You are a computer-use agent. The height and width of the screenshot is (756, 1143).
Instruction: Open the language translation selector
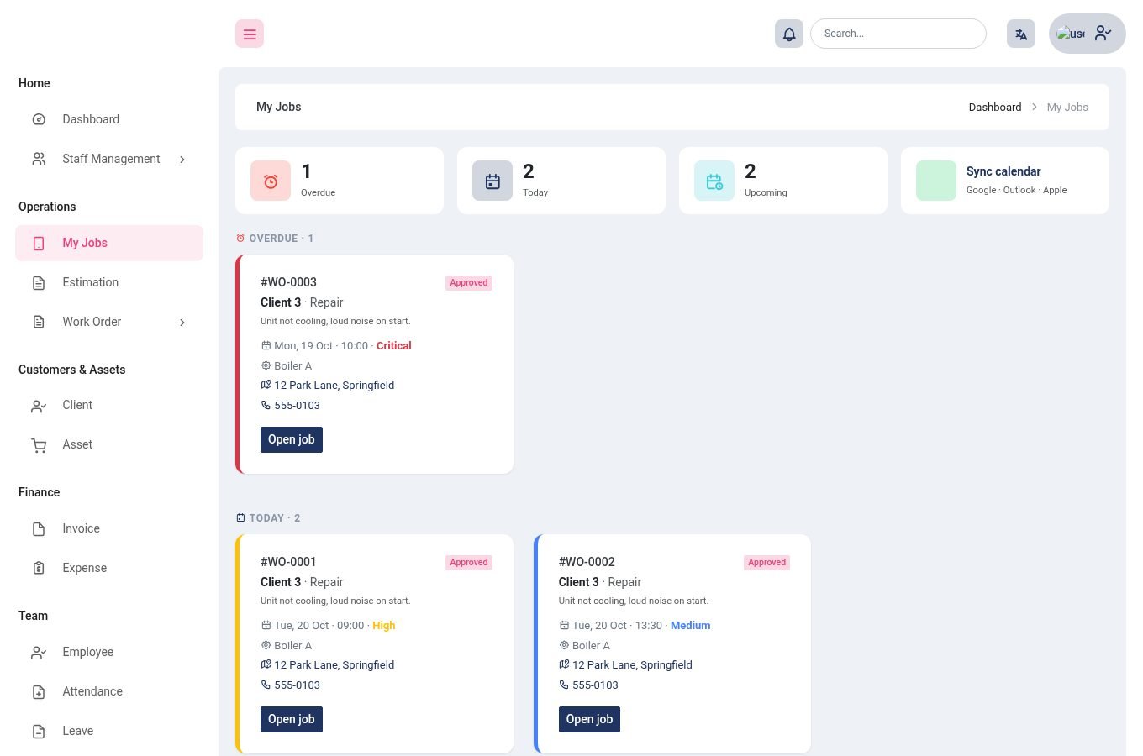[1021, 34]
